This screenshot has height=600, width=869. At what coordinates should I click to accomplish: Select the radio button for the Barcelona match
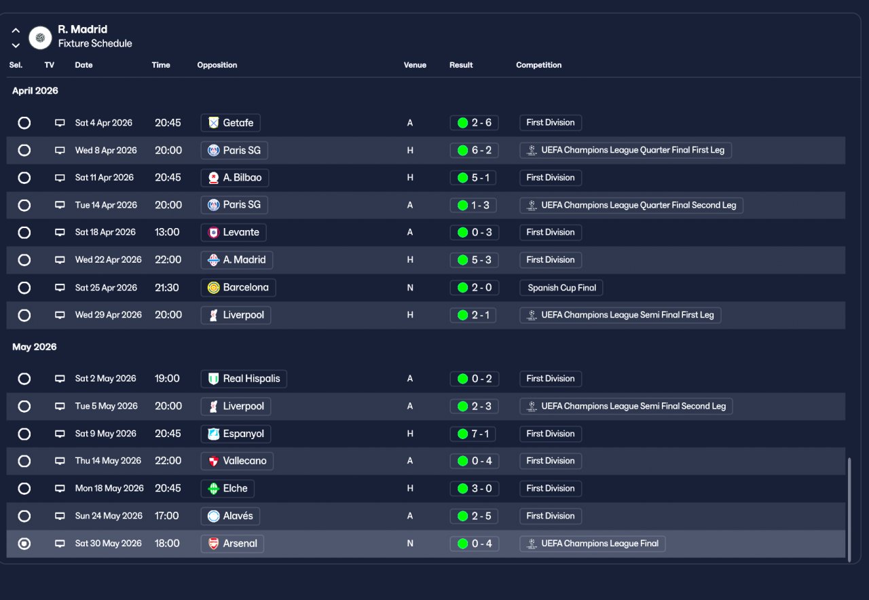(x=24, y=288)
